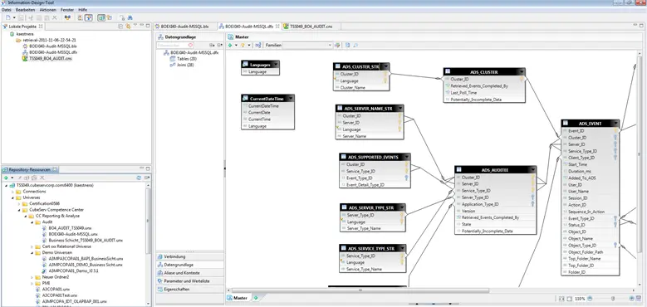Open the dropdown arrow next to New icon

tap(14, 17)
